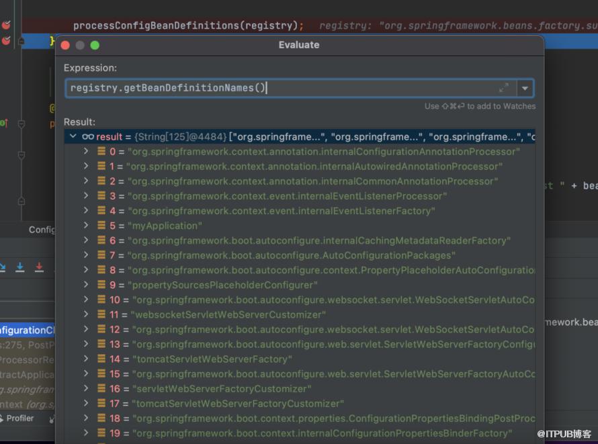Click the "propertySourcesPlaceholderConfigurer" value text
The image size is (598, 444).
[222, 285]
